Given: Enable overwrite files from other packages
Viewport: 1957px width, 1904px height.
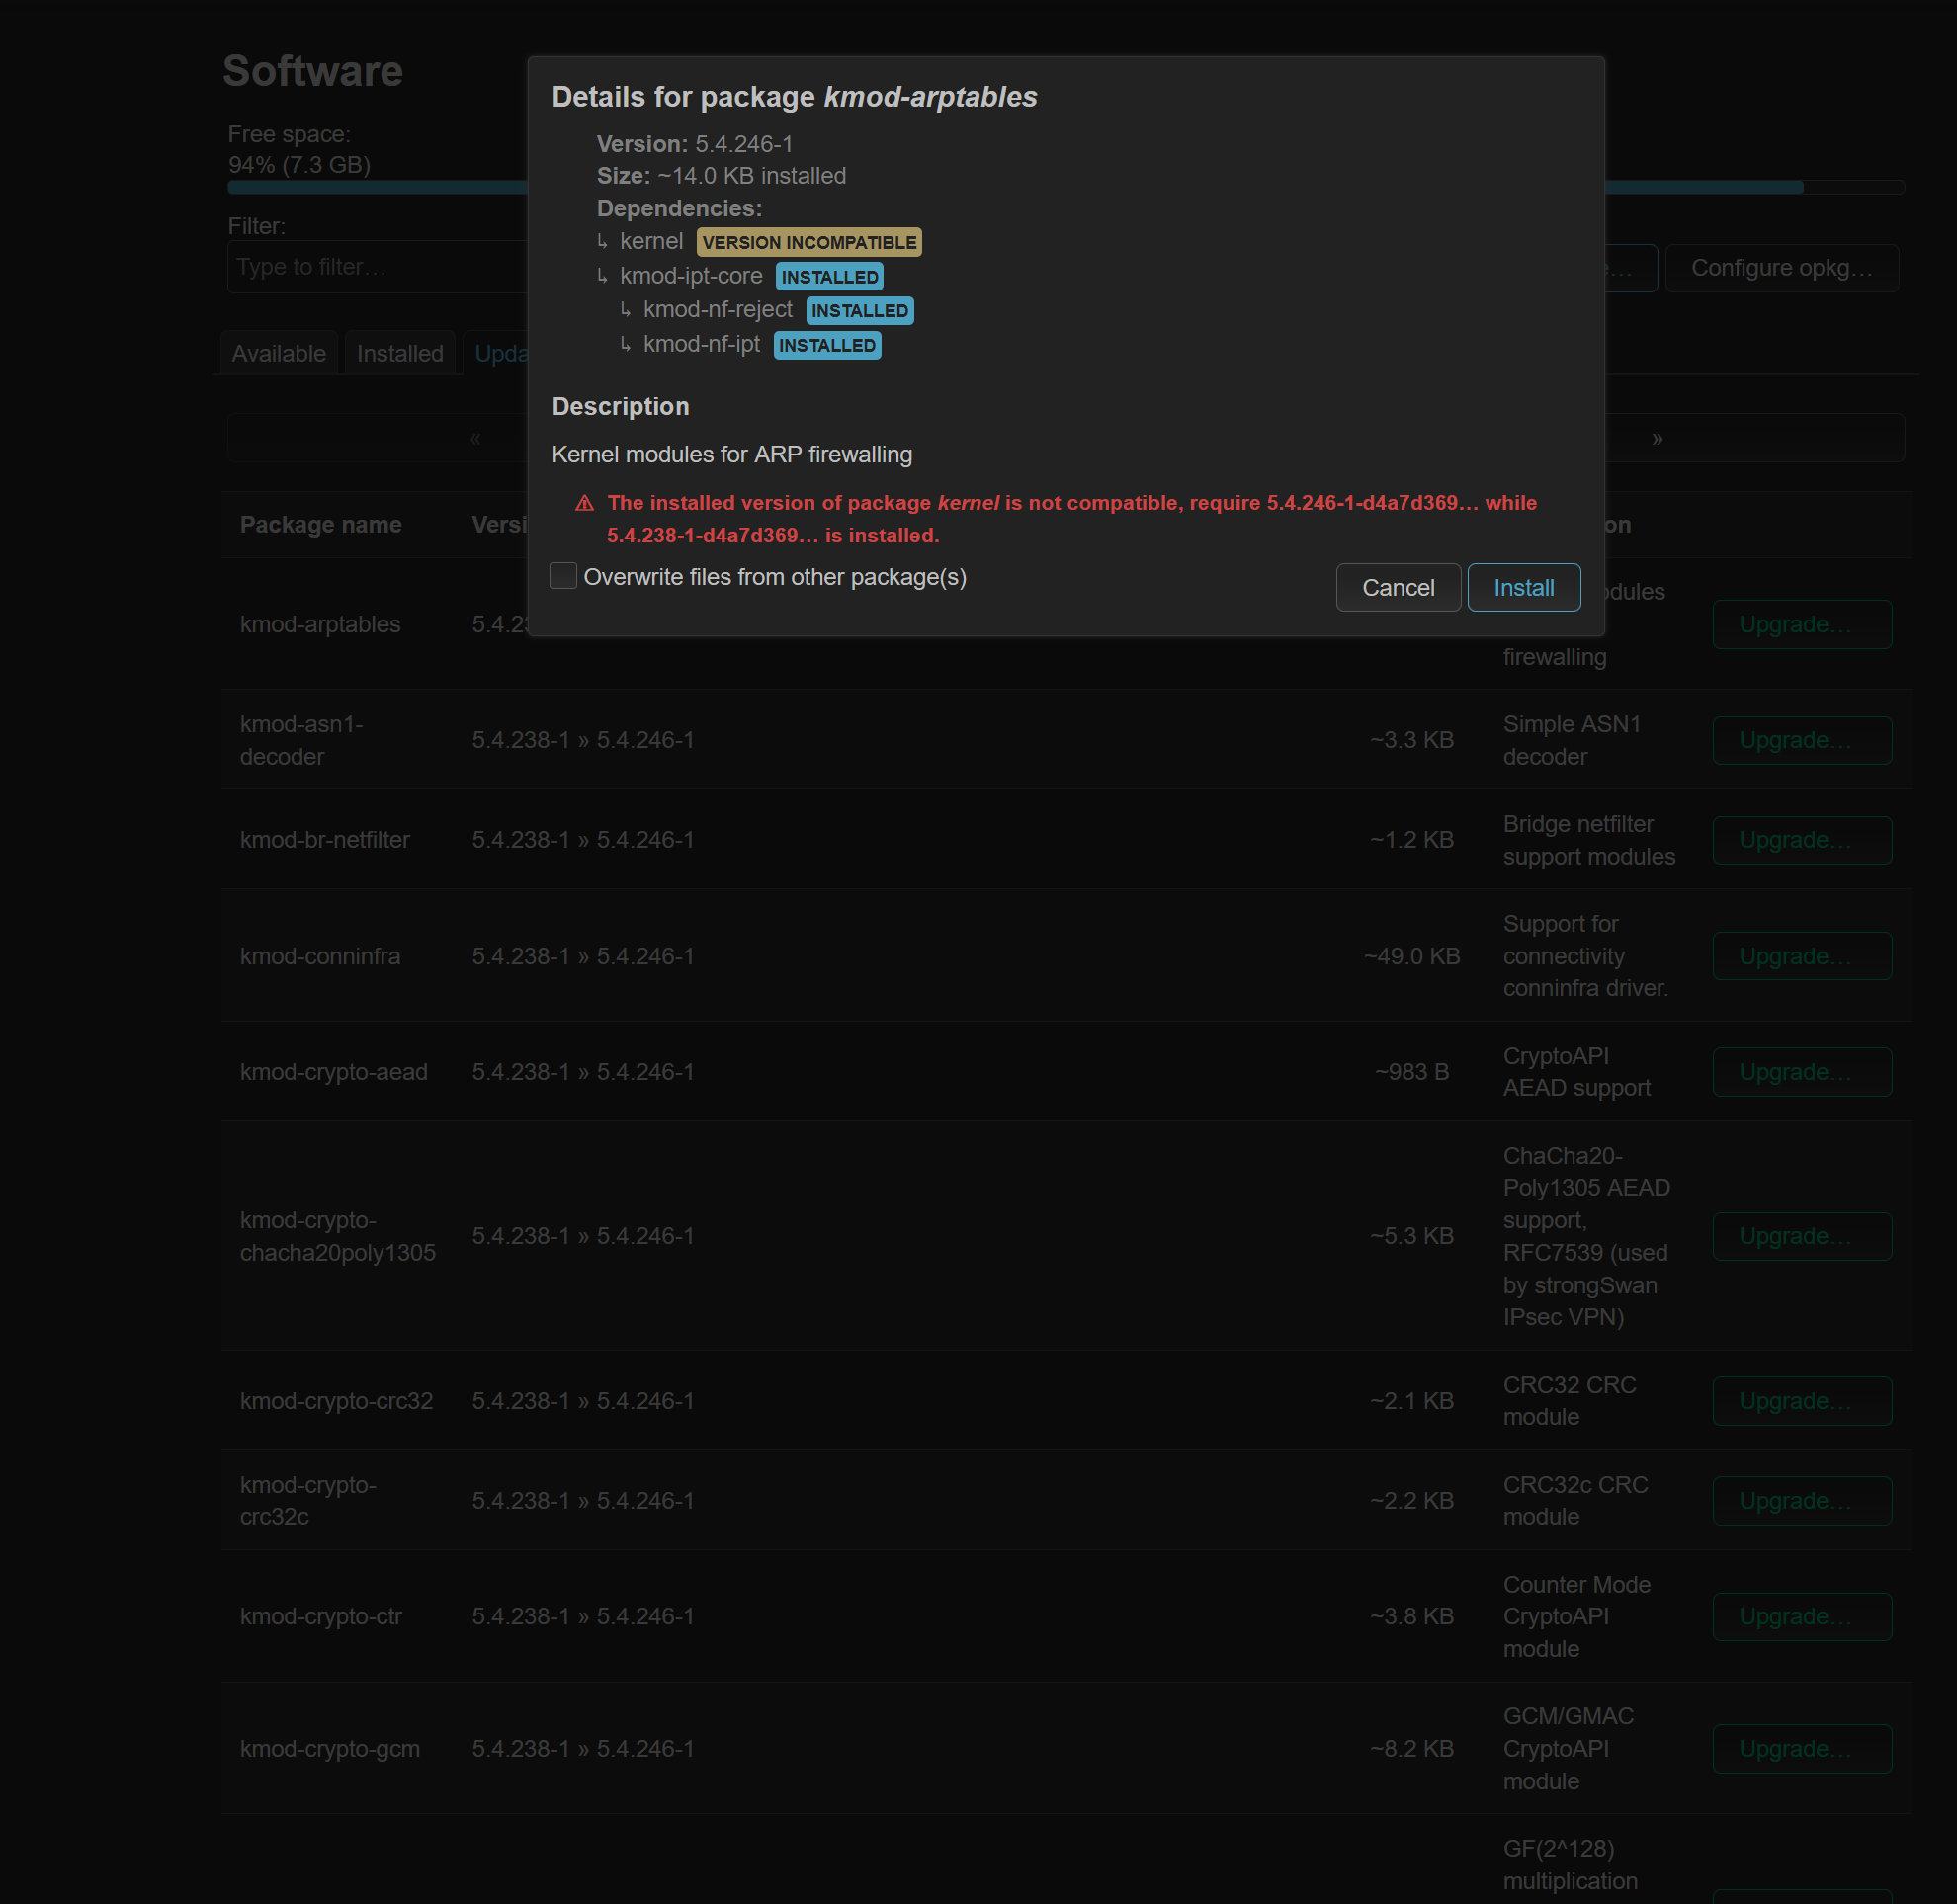Looking at the screenshot, I should [563, 576].
